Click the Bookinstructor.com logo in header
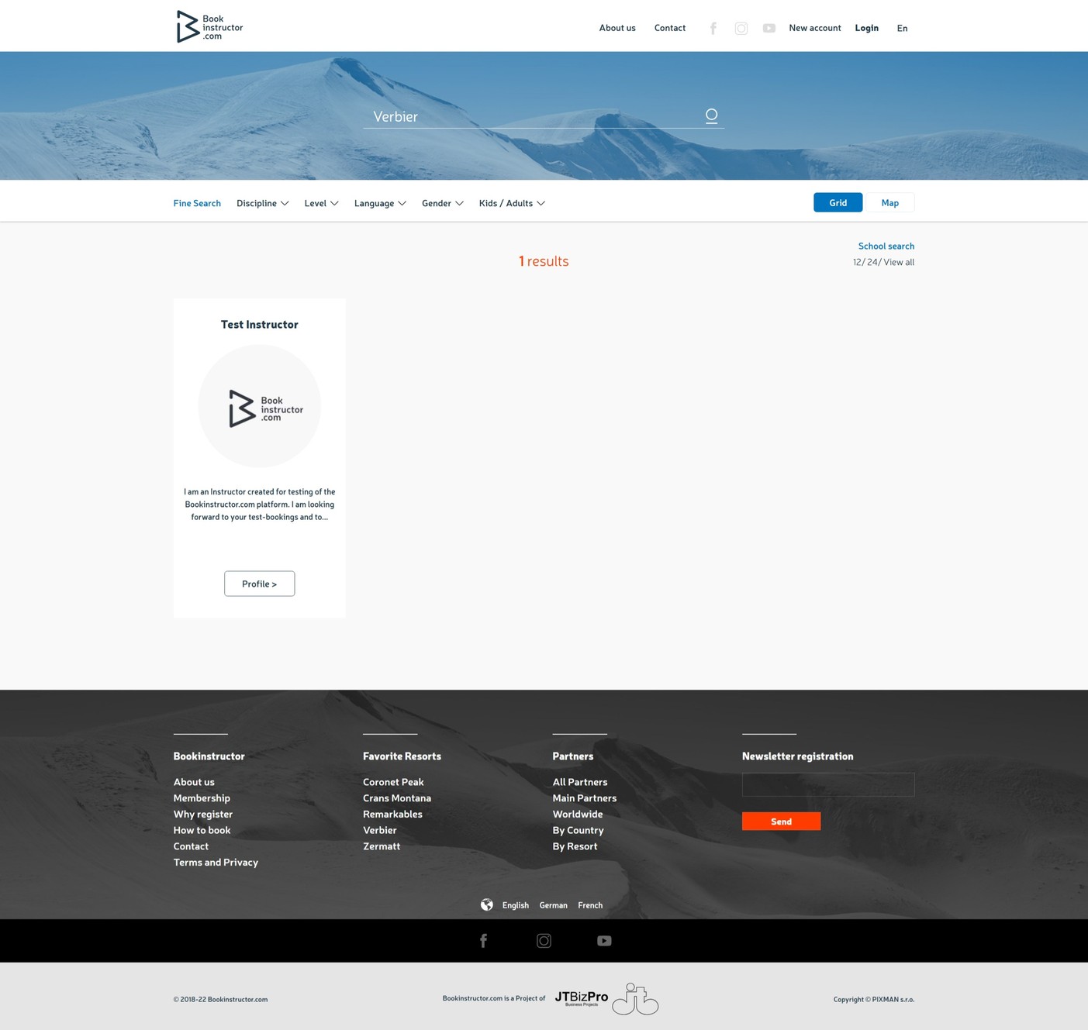This screenshot has width=1088, height=1030. (209, 27)
